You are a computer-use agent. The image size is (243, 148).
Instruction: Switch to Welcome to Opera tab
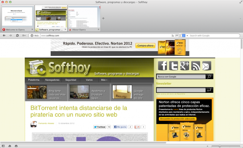click(x=17, y=18)
